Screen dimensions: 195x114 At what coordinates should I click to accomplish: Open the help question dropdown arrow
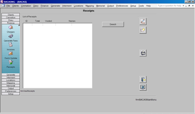pyautogui.click(x=183, y=6)
